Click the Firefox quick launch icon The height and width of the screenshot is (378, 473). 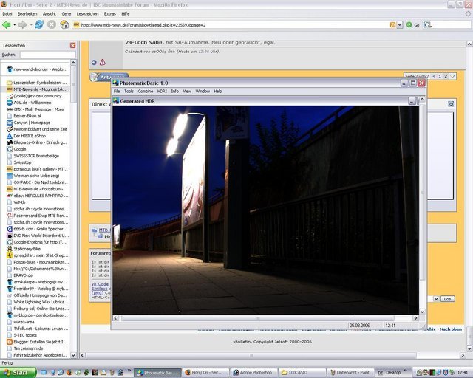(69, 373)
